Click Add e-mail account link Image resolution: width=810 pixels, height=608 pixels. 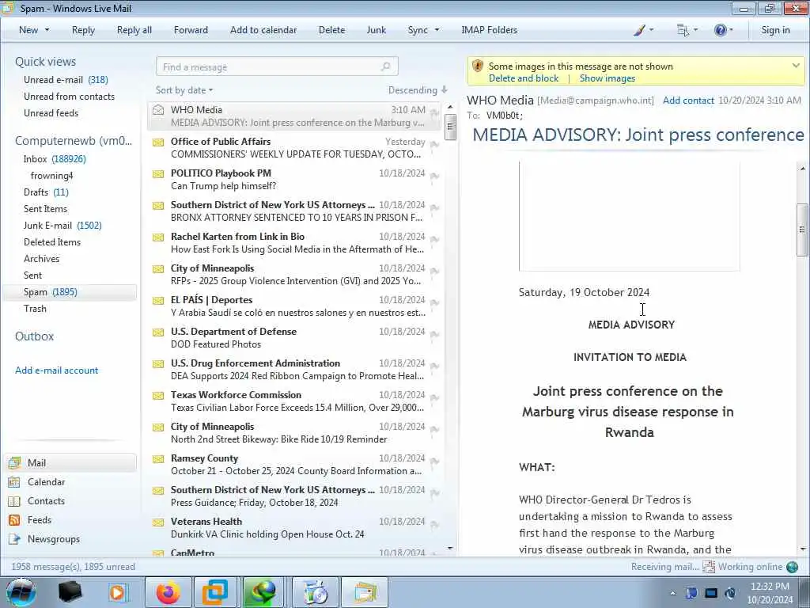coord(56,370)
